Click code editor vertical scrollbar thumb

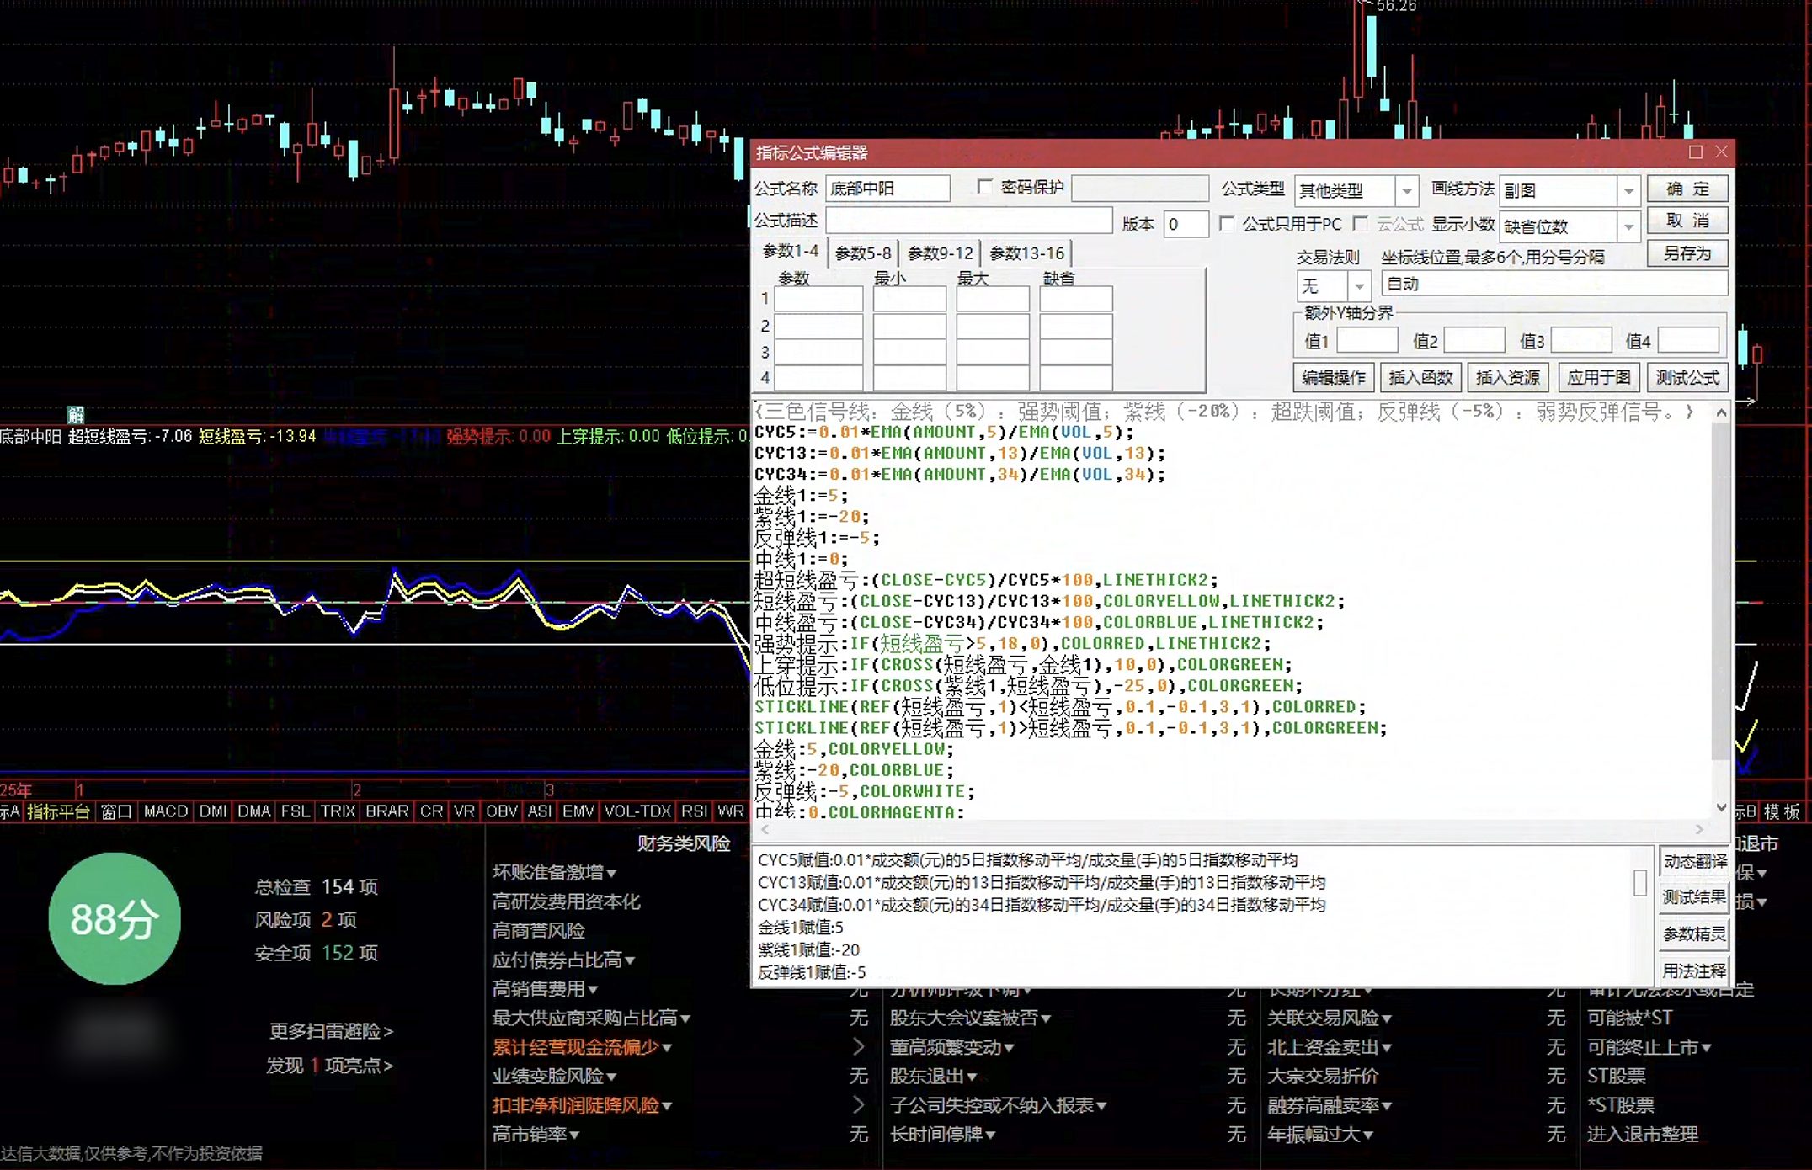[1721, 589]
